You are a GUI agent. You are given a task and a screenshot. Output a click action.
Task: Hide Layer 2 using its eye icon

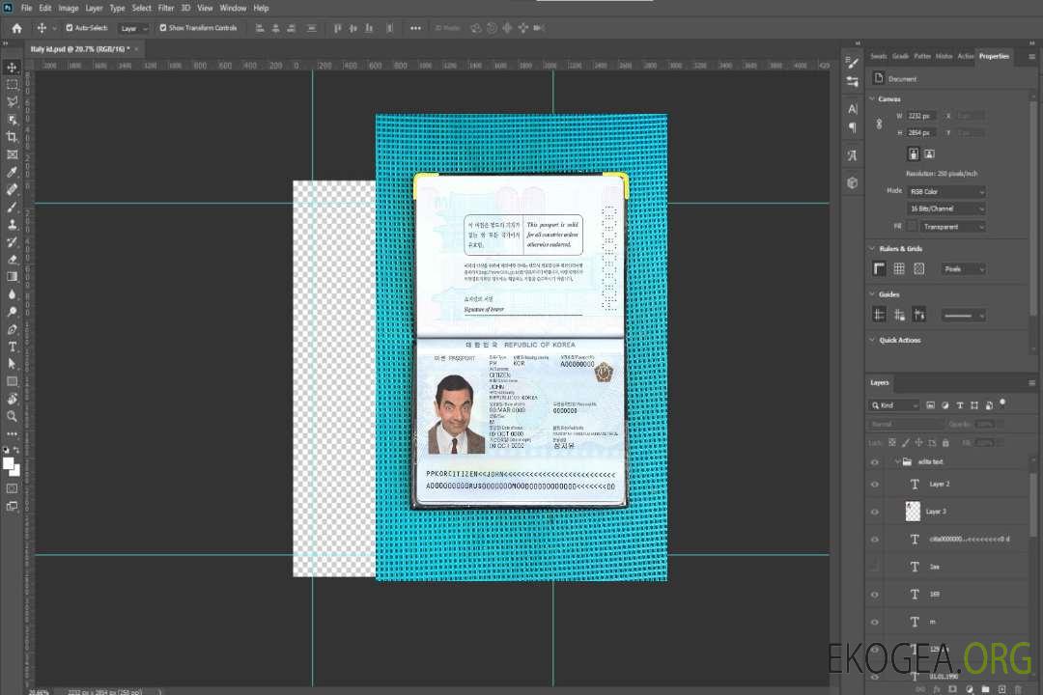[x=875, y=484]
